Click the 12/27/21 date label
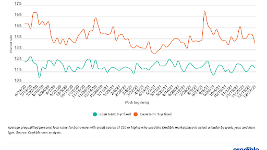Screen dimensions: 267x150 (x=250, y=91)
